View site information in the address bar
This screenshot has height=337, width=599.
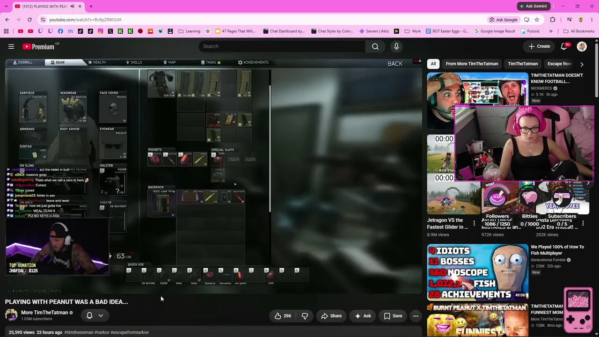pyautogui.click(x=43, y=20)
